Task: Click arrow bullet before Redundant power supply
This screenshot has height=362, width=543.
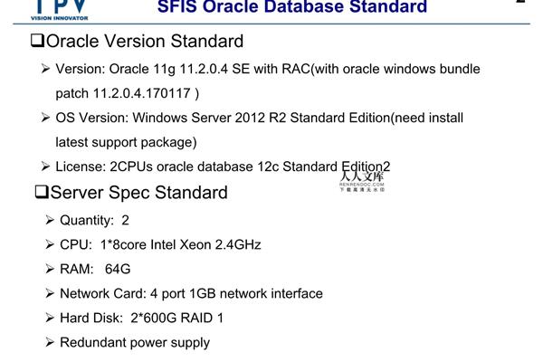Action: 50,342
